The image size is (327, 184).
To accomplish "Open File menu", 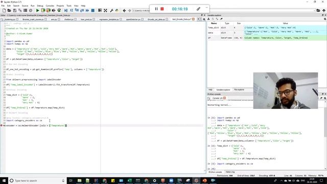I will 3,6.
